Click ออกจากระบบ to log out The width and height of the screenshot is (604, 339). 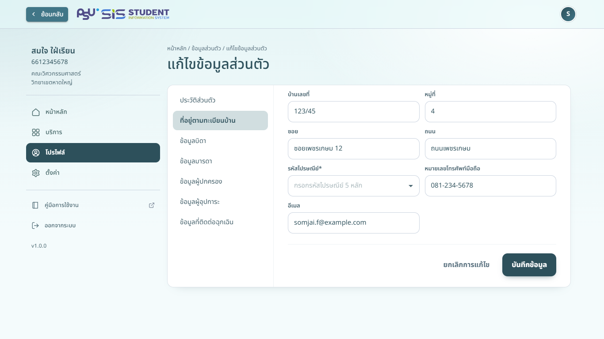click(x=93, y=226)
